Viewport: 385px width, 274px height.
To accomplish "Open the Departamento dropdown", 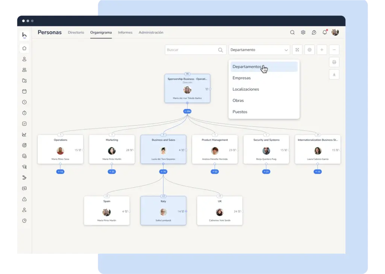I will click(259, 50).
